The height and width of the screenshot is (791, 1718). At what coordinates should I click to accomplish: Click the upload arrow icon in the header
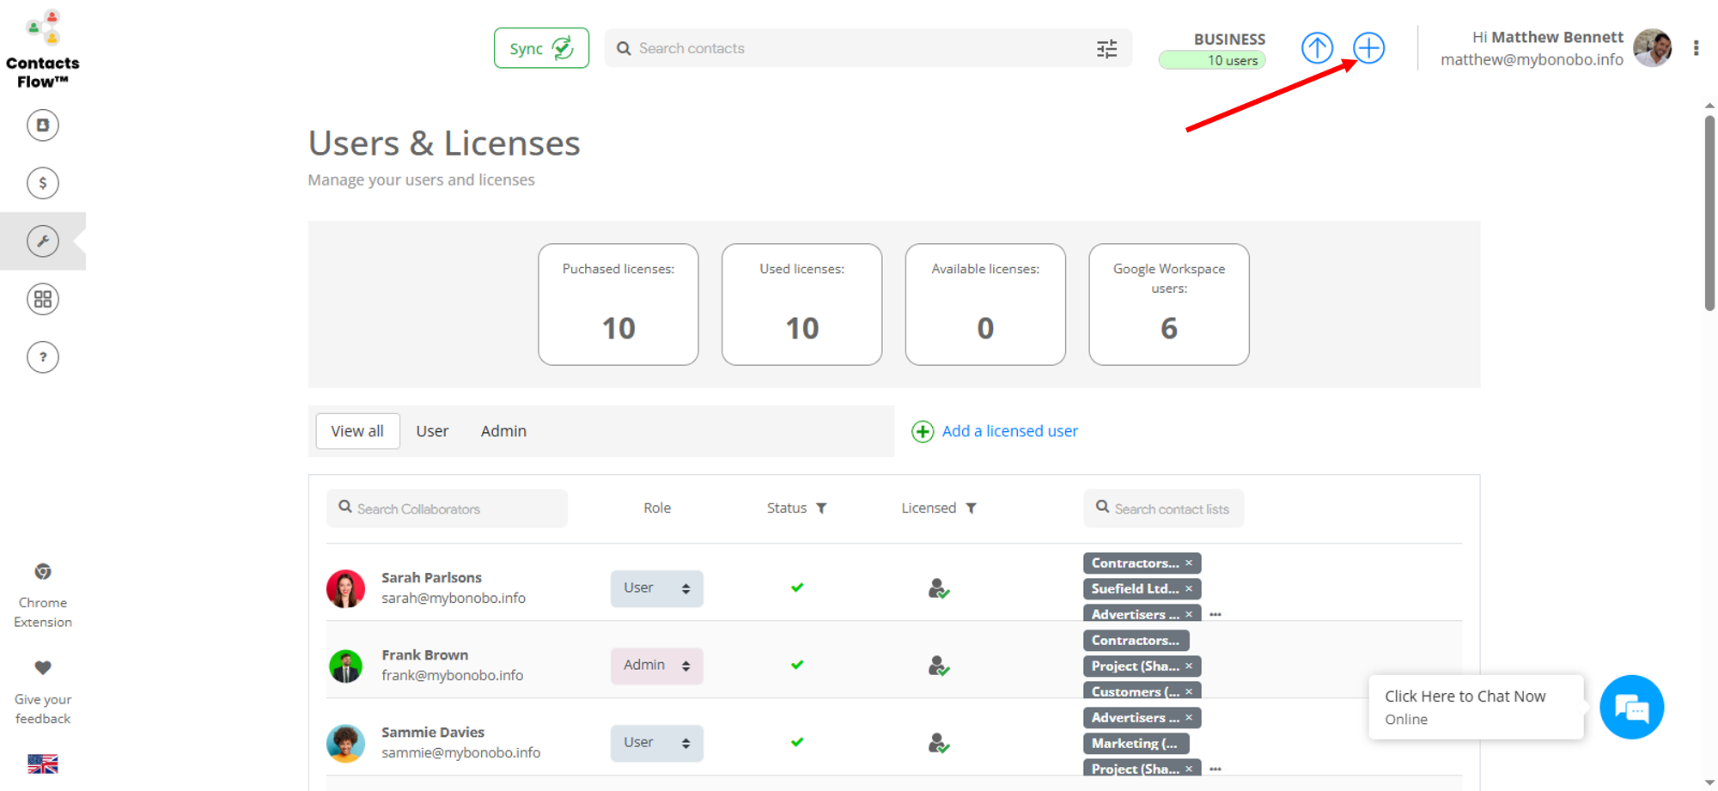(x=1317, y=48)
